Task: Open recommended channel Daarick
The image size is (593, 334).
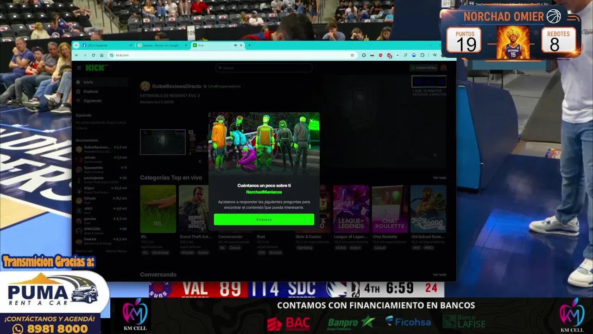Action: tap(101, 241)
